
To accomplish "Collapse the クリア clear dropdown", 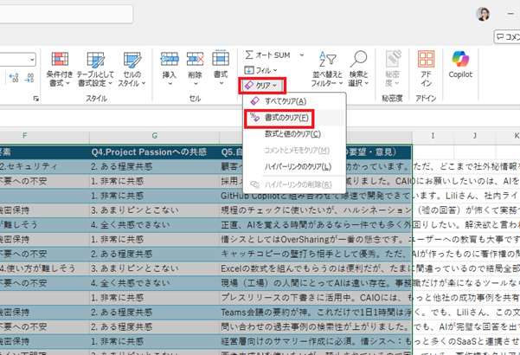I will [263, 86].
